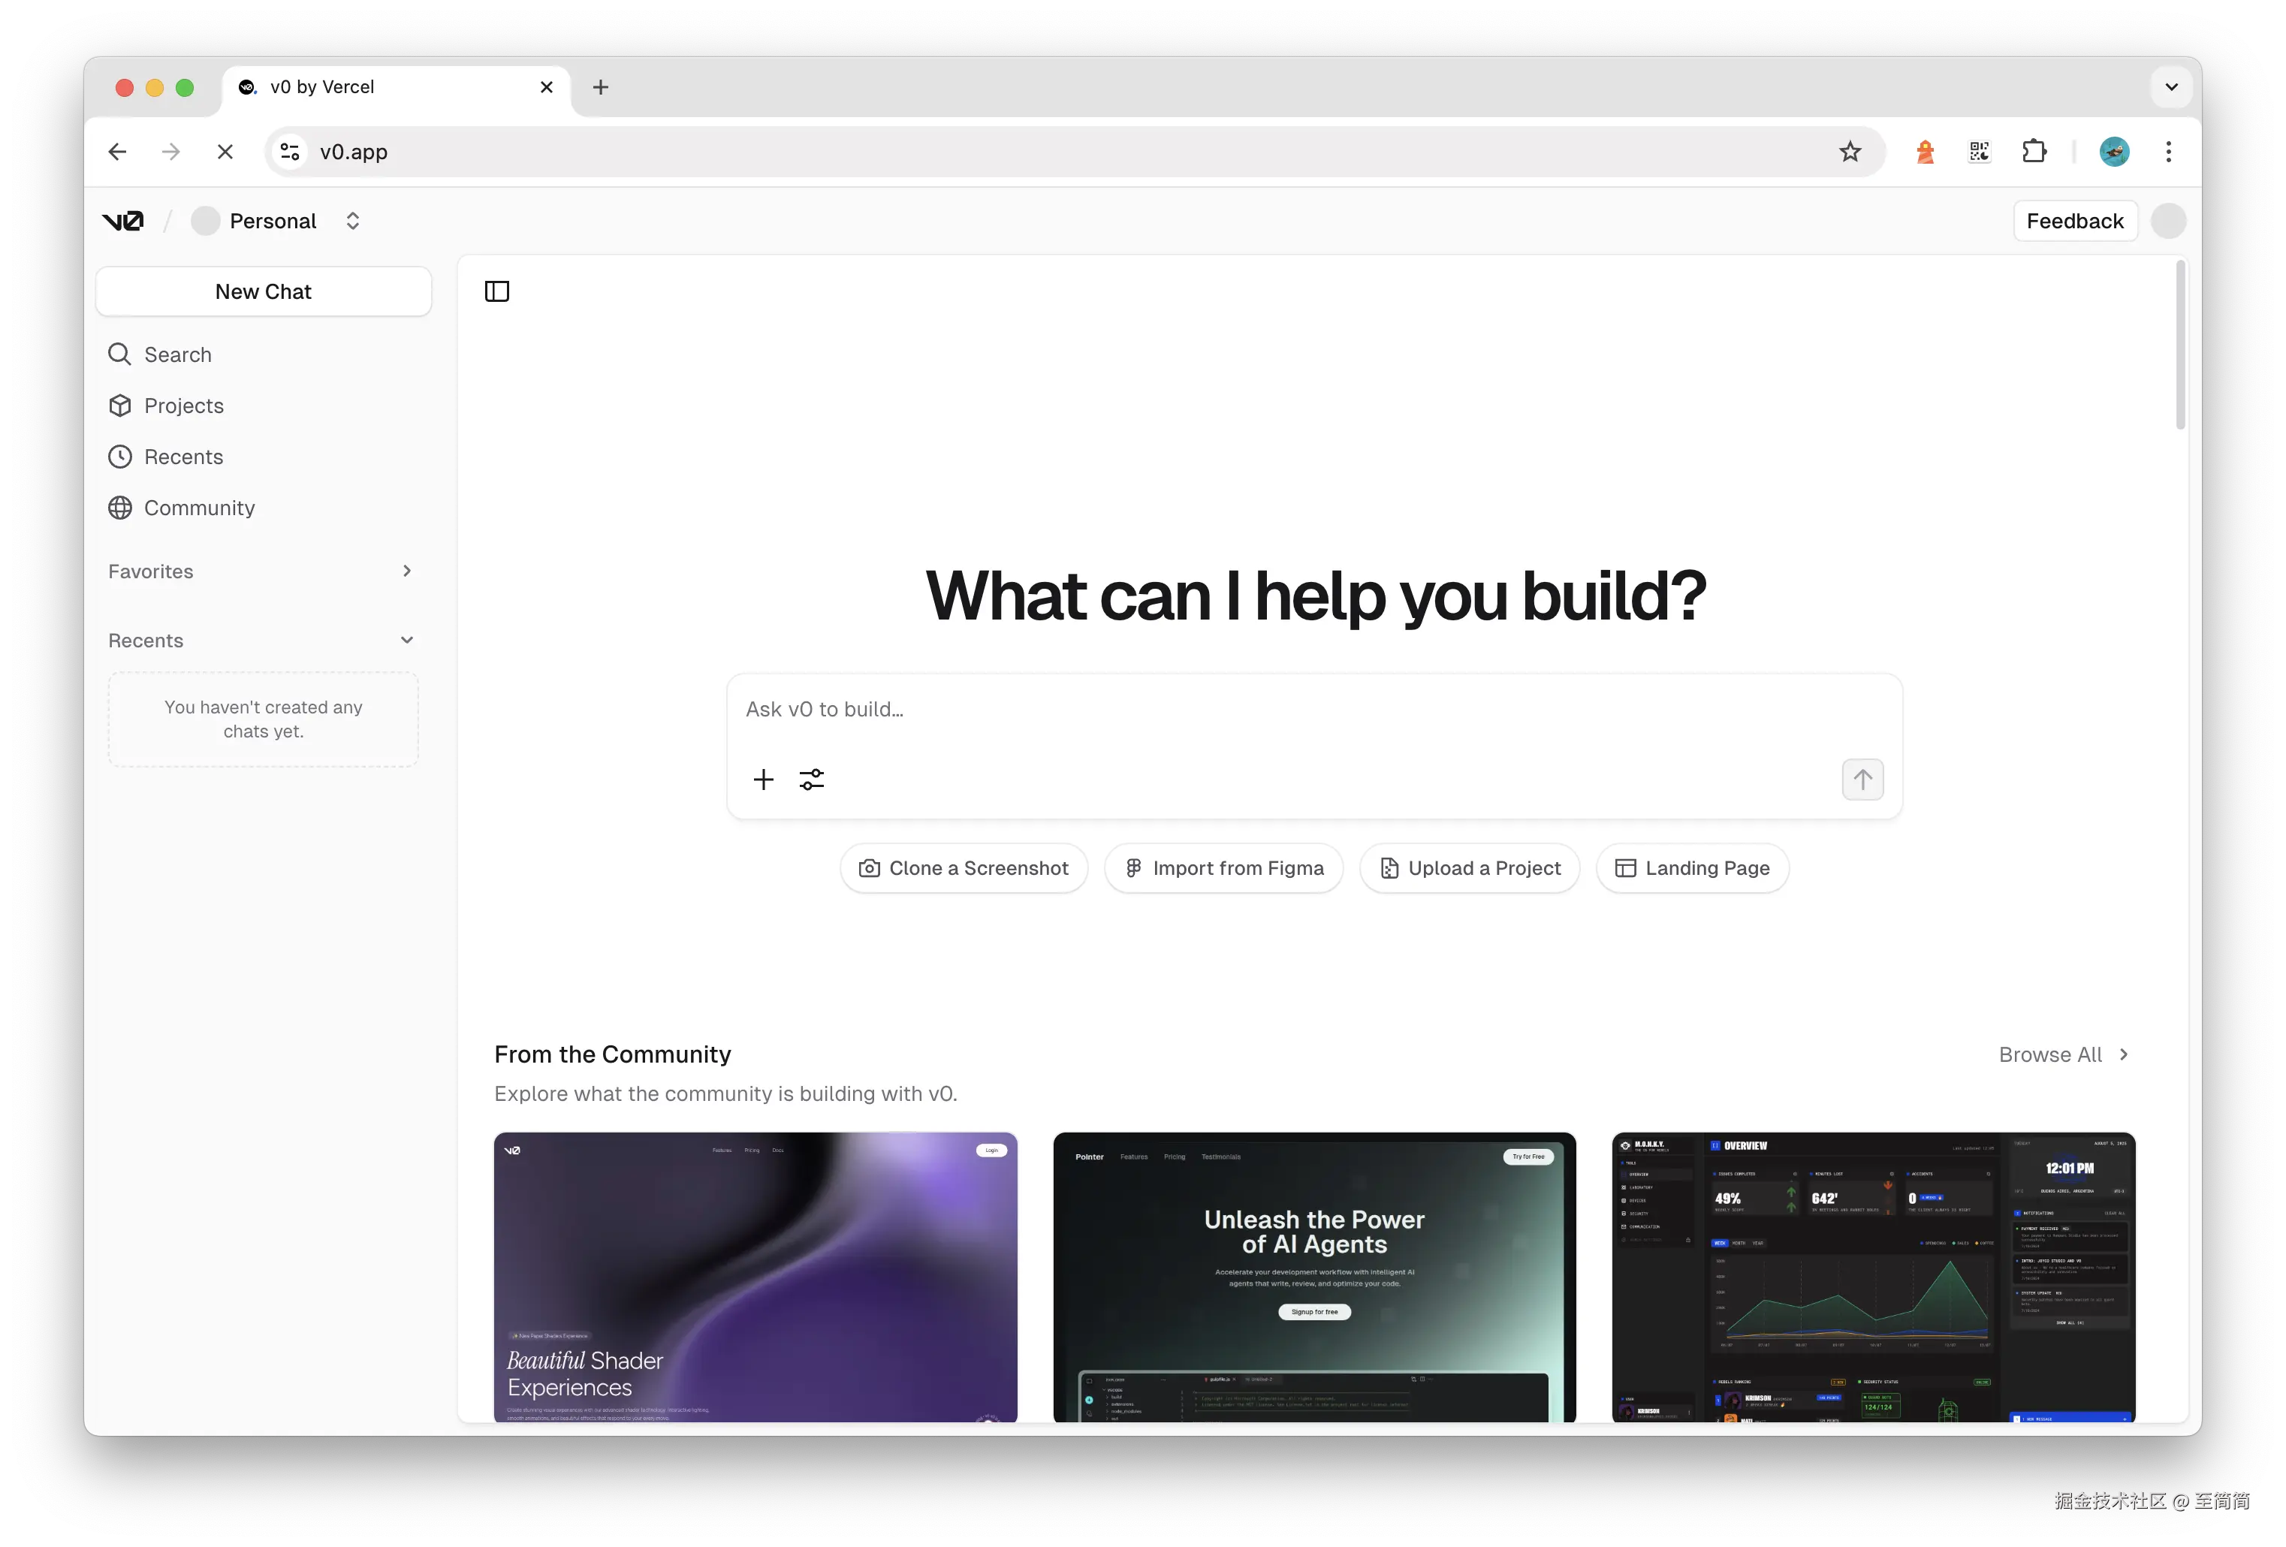Open the Personal workspace switcher
Image resolution: width=2286 pixels, height=1547 pixels.
coord(277,222)
